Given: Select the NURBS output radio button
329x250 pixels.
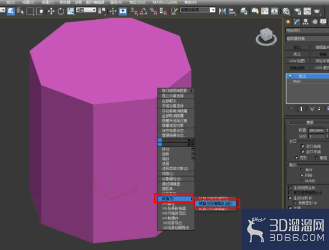Looking at the screenshot, I should (x=302, y=181).
